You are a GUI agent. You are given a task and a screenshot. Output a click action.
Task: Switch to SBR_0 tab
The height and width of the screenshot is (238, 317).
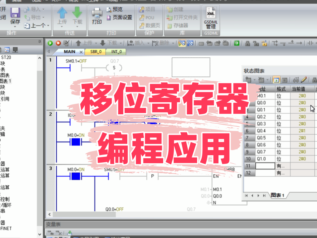[x=96, y=52]
